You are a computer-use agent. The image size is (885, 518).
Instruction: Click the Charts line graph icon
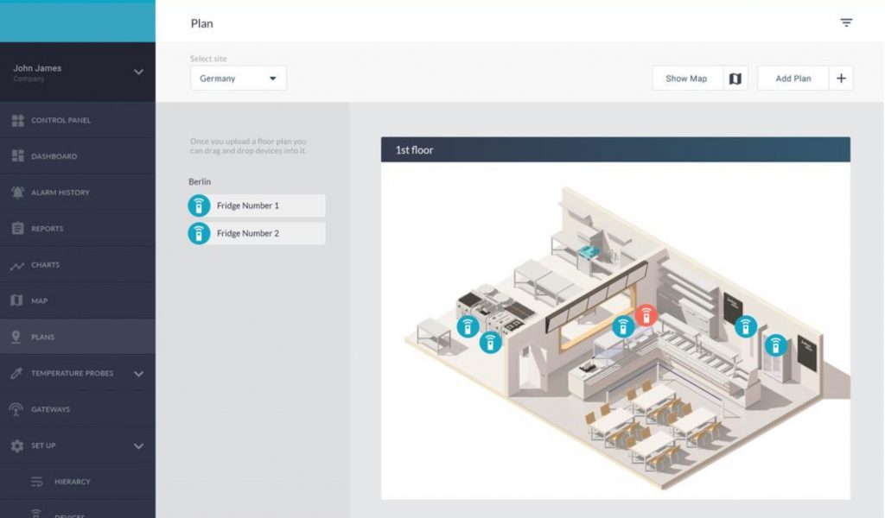coord(17,265)
